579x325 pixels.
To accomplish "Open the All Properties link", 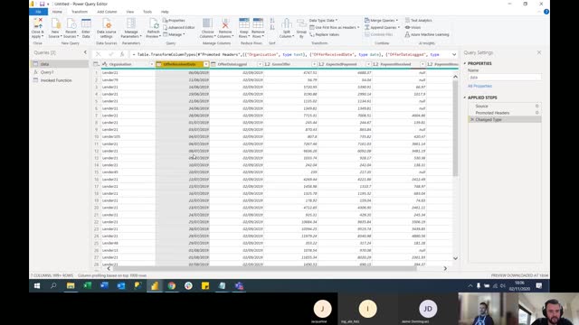I will point(479,86).
